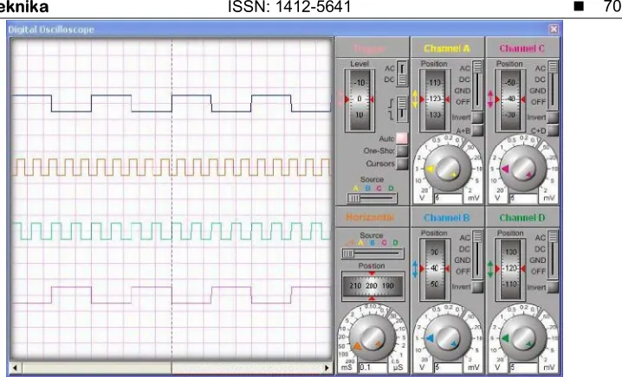The image size is (622, 377).
Task: Click the pink Trigger level arrow icon
Action: click(340, 99)
